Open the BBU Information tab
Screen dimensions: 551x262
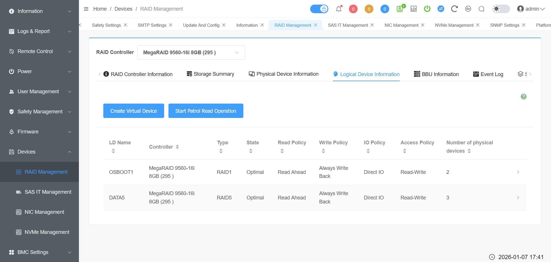click(436, 74)
